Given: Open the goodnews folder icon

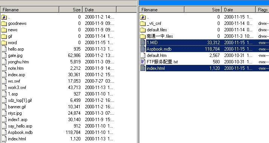Looking at the screenshot, I should coord(4,23).
